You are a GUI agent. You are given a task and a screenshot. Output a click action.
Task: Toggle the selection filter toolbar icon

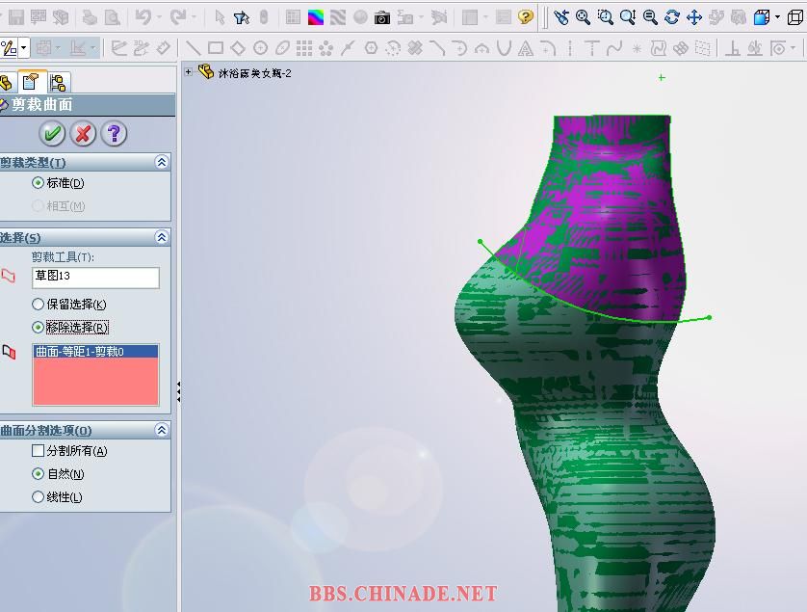tap(242, 17)
